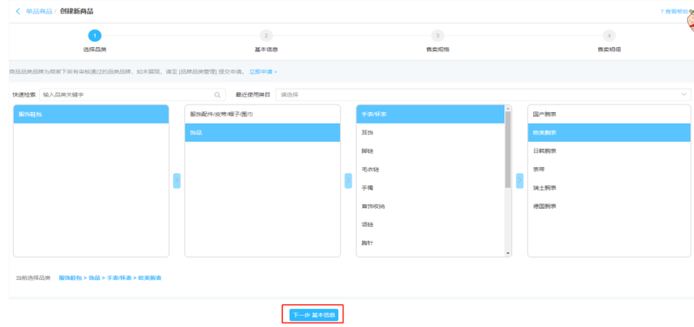The height and width of the screenshot is (327, 694).
Task: Select 日韩腕表 category
Action: [609, 150]
